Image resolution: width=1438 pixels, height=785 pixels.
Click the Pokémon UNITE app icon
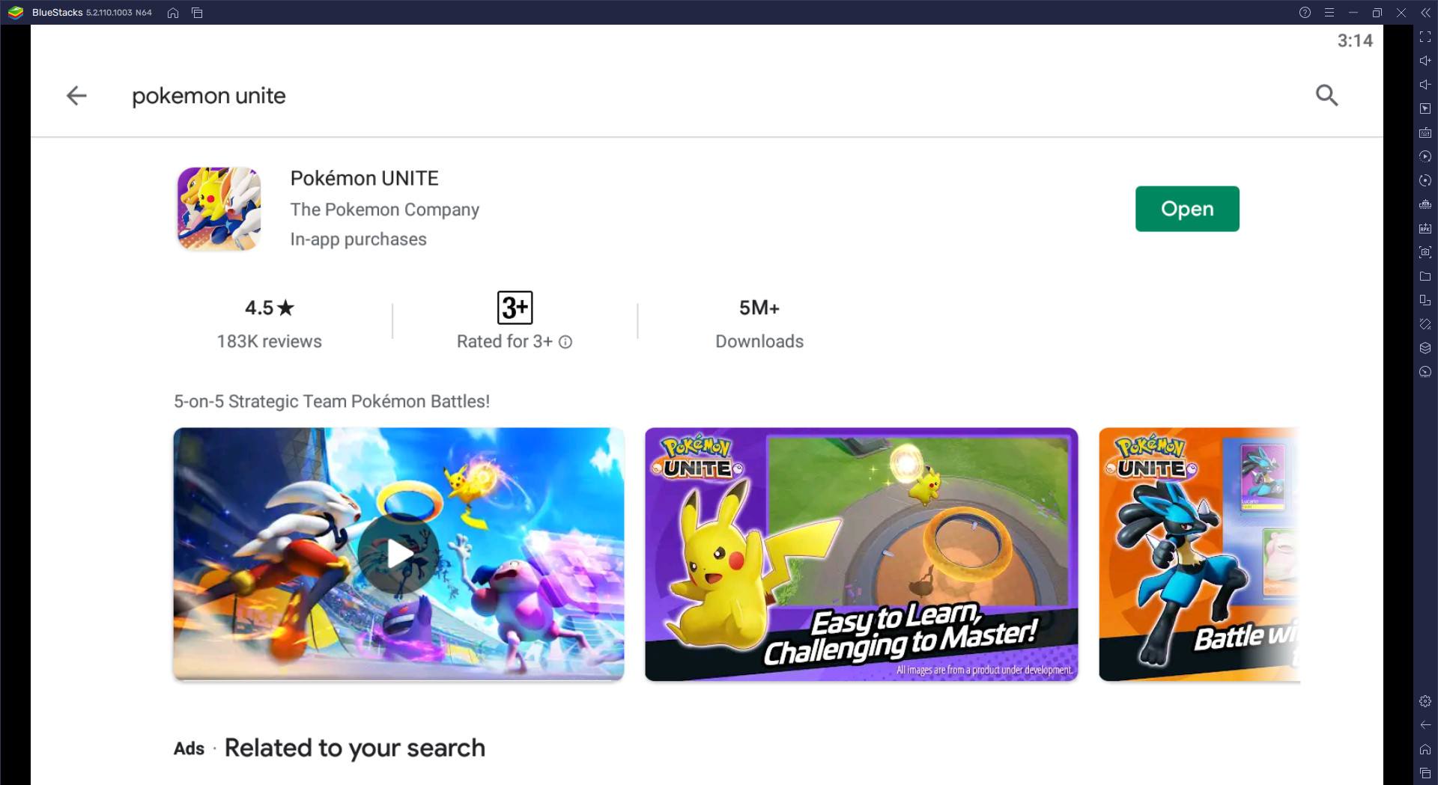click(x=219, y=209)
